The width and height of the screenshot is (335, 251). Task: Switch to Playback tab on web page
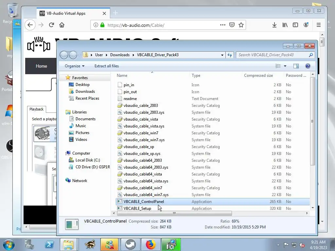(x=36, y=109)
